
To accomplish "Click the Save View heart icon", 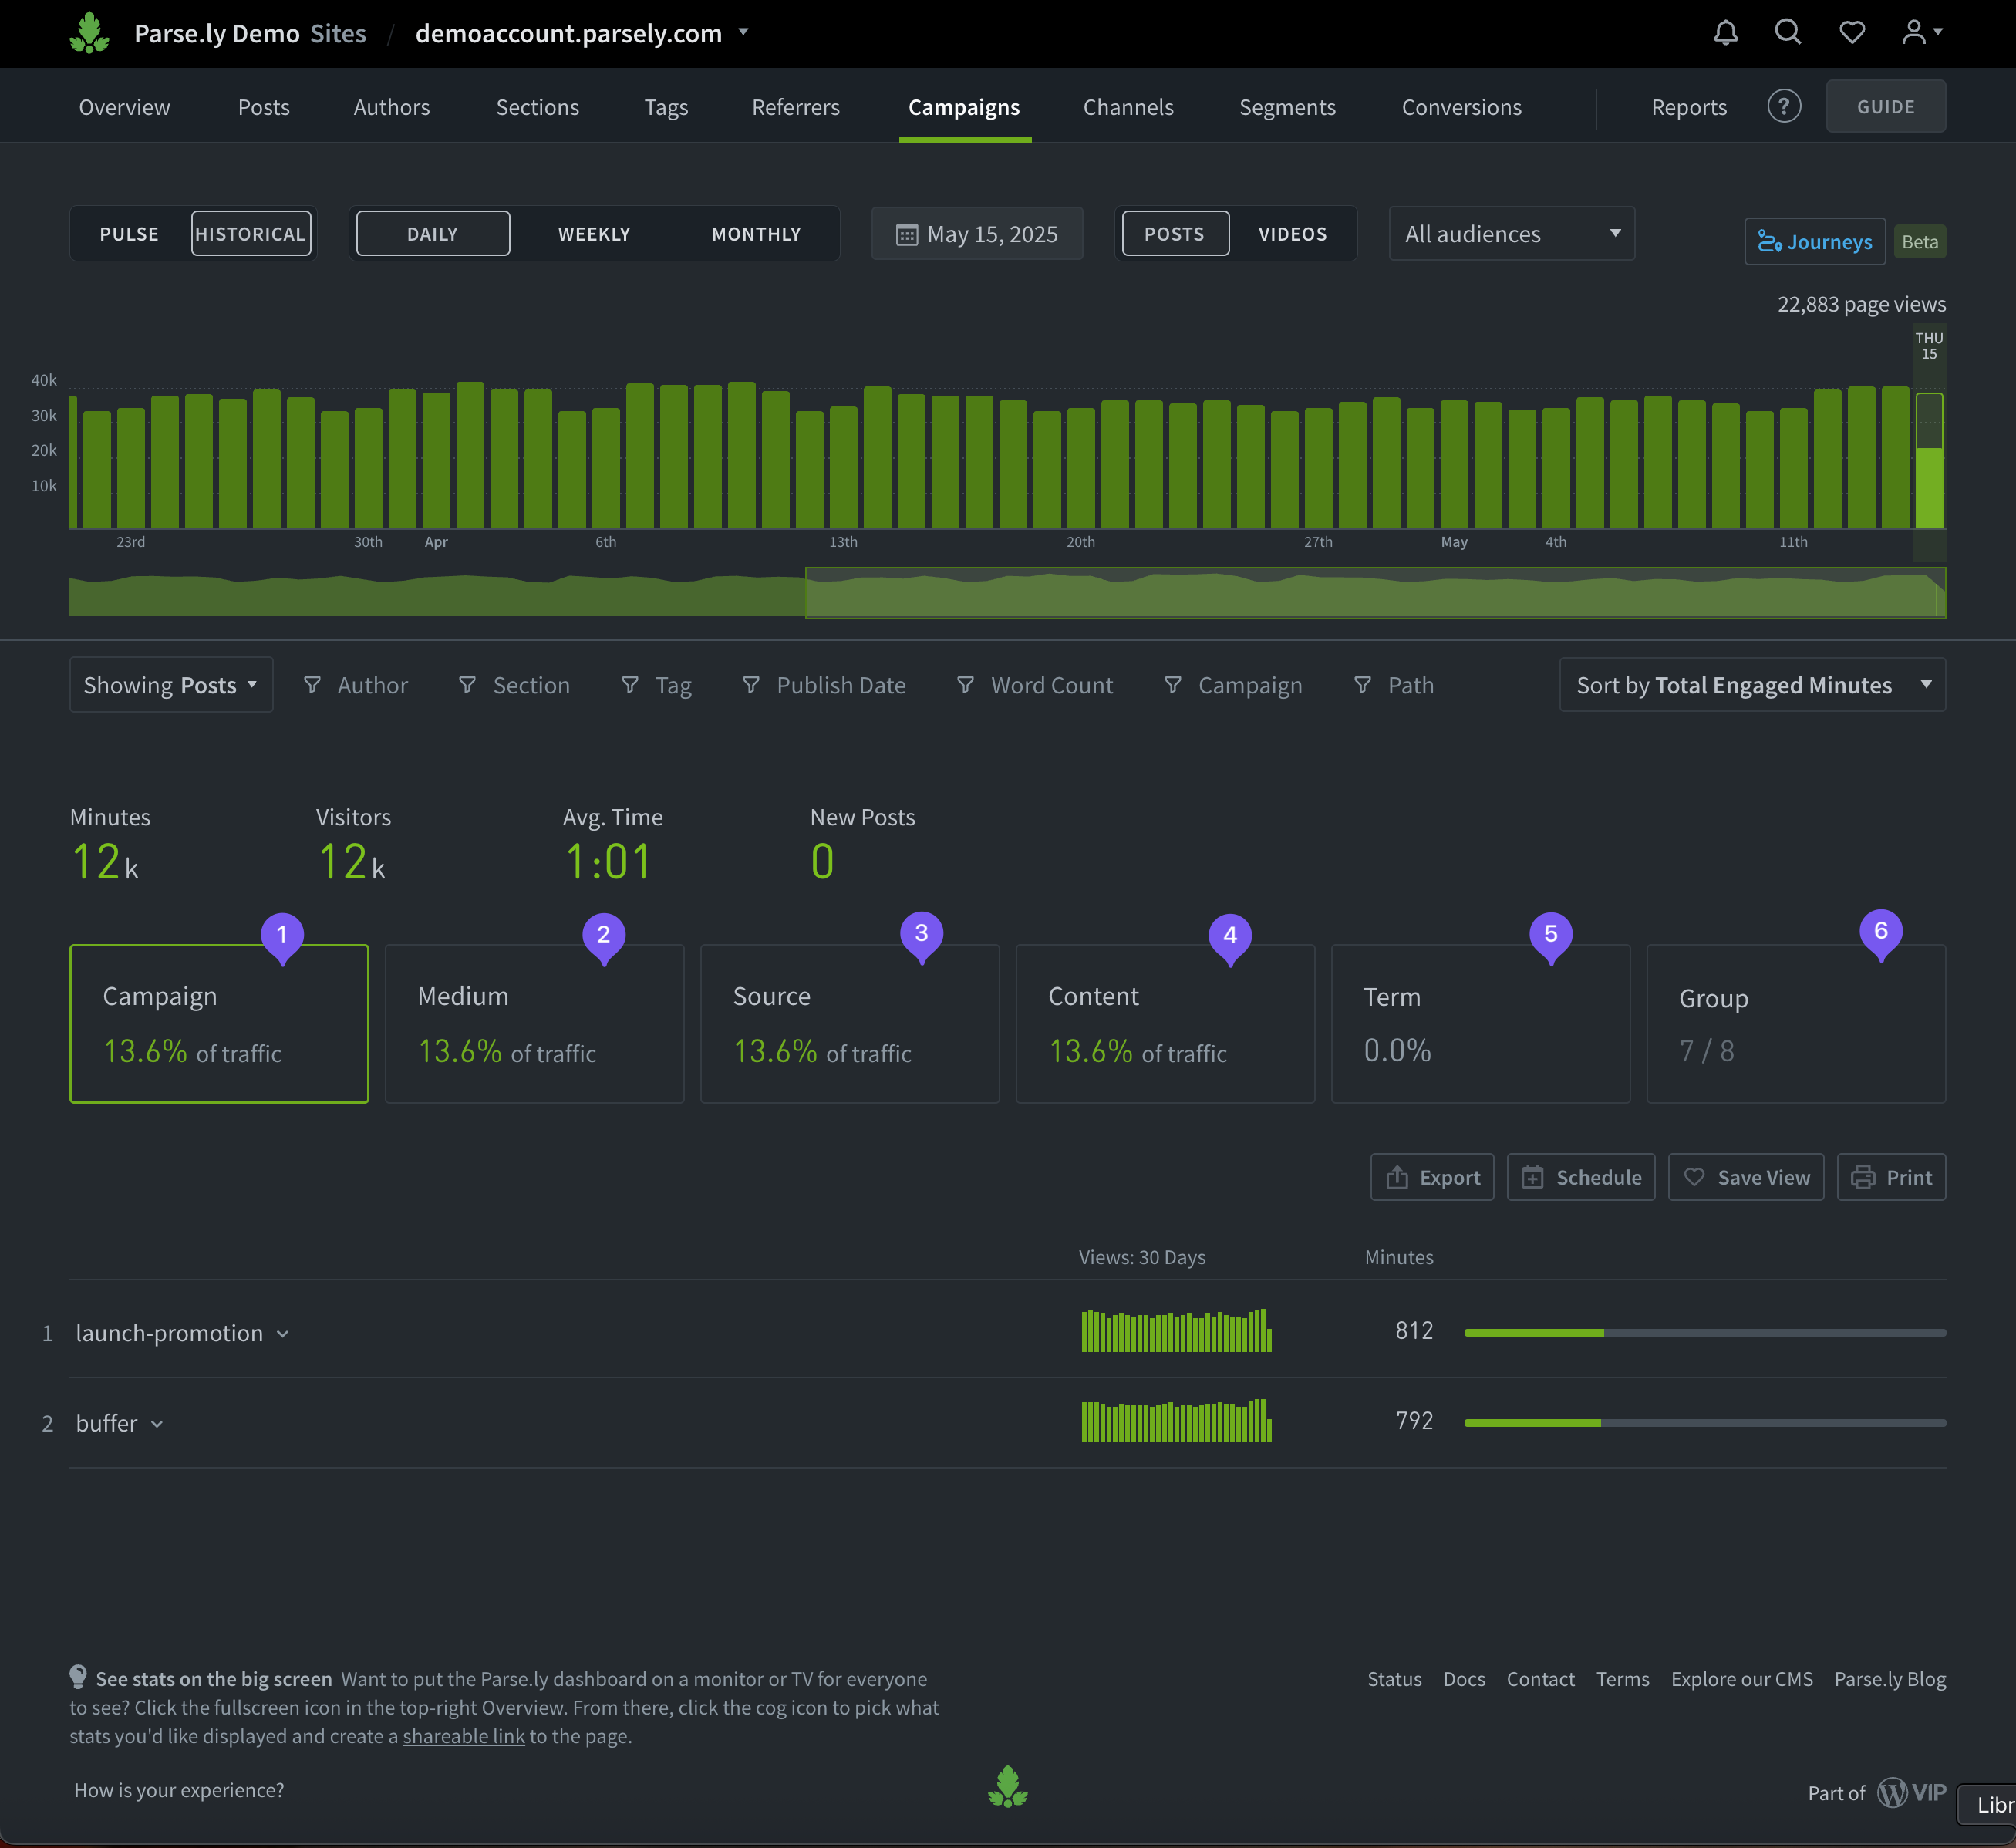I will pos(1694,1177).
